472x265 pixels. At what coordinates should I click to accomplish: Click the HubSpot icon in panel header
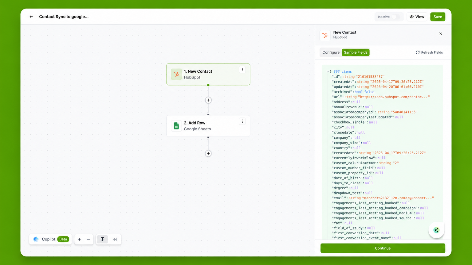click(325, 35)
